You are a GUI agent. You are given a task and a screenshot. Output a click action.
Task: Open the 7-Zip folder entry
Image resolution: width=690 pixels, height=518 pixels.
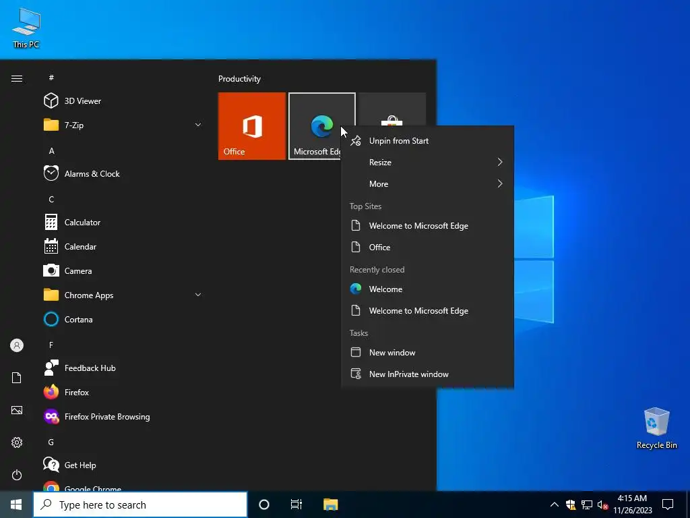click(x=123, y=125)
